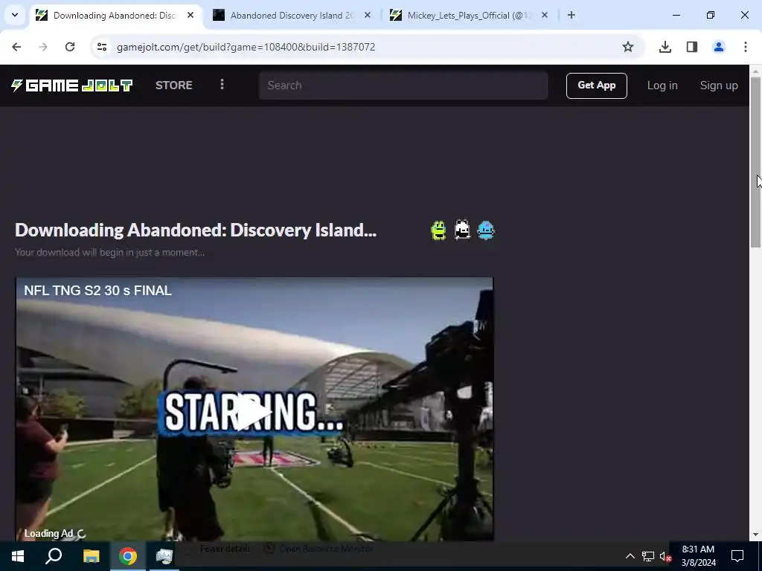Close the Mickey_Lets_Plays_Official tab

pyautogui.click(x=544, y=15)
